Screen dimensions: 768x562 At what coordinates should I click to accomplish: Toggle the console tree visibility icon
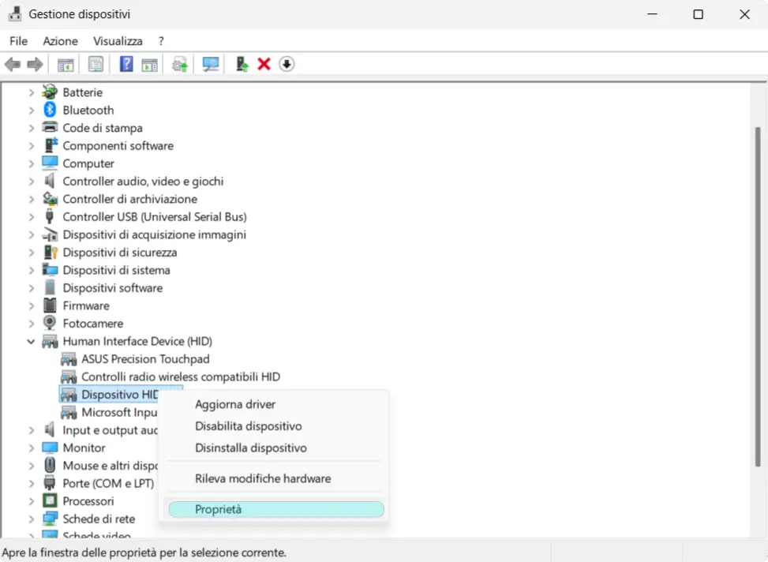pos(66,64)
